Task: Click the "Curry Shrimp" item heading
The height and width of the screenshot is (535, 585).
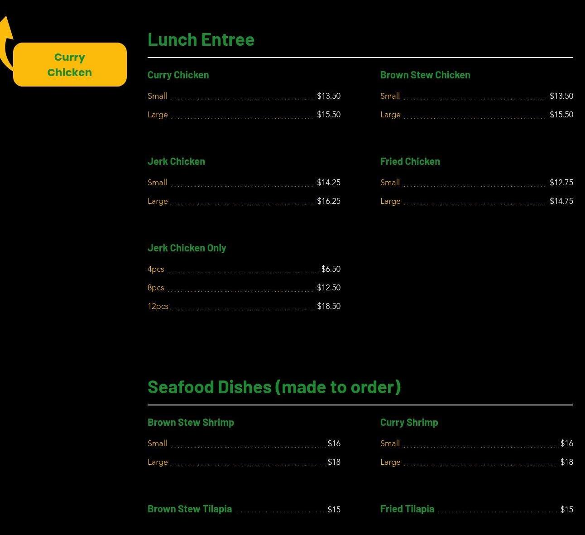Action: pyautogui.click(x=409, y=423)
